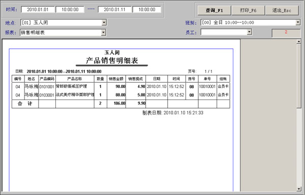Screen dimensions: 305x195
Task: Click the 单号 column header
Action: tap(207, 79)
